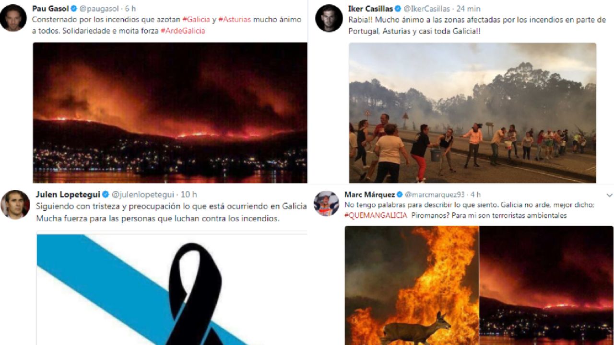The width and height of the screenshot is (614, 345).
Task: Open the #QUEMANGALICIA hashtag
Action: pos(376,215)
